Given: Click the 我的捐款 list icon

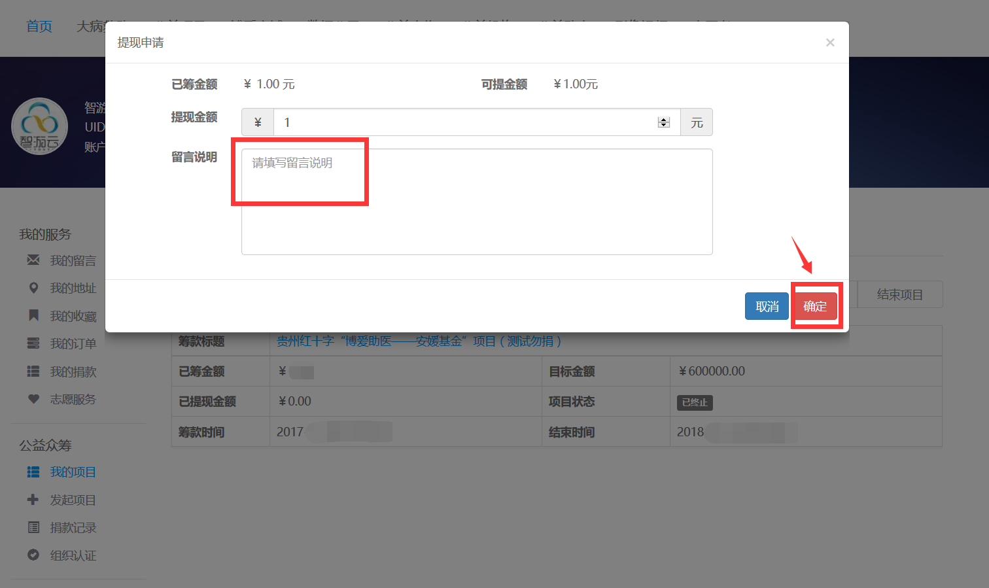Looking at the screenshot, I should pos(33,372).
